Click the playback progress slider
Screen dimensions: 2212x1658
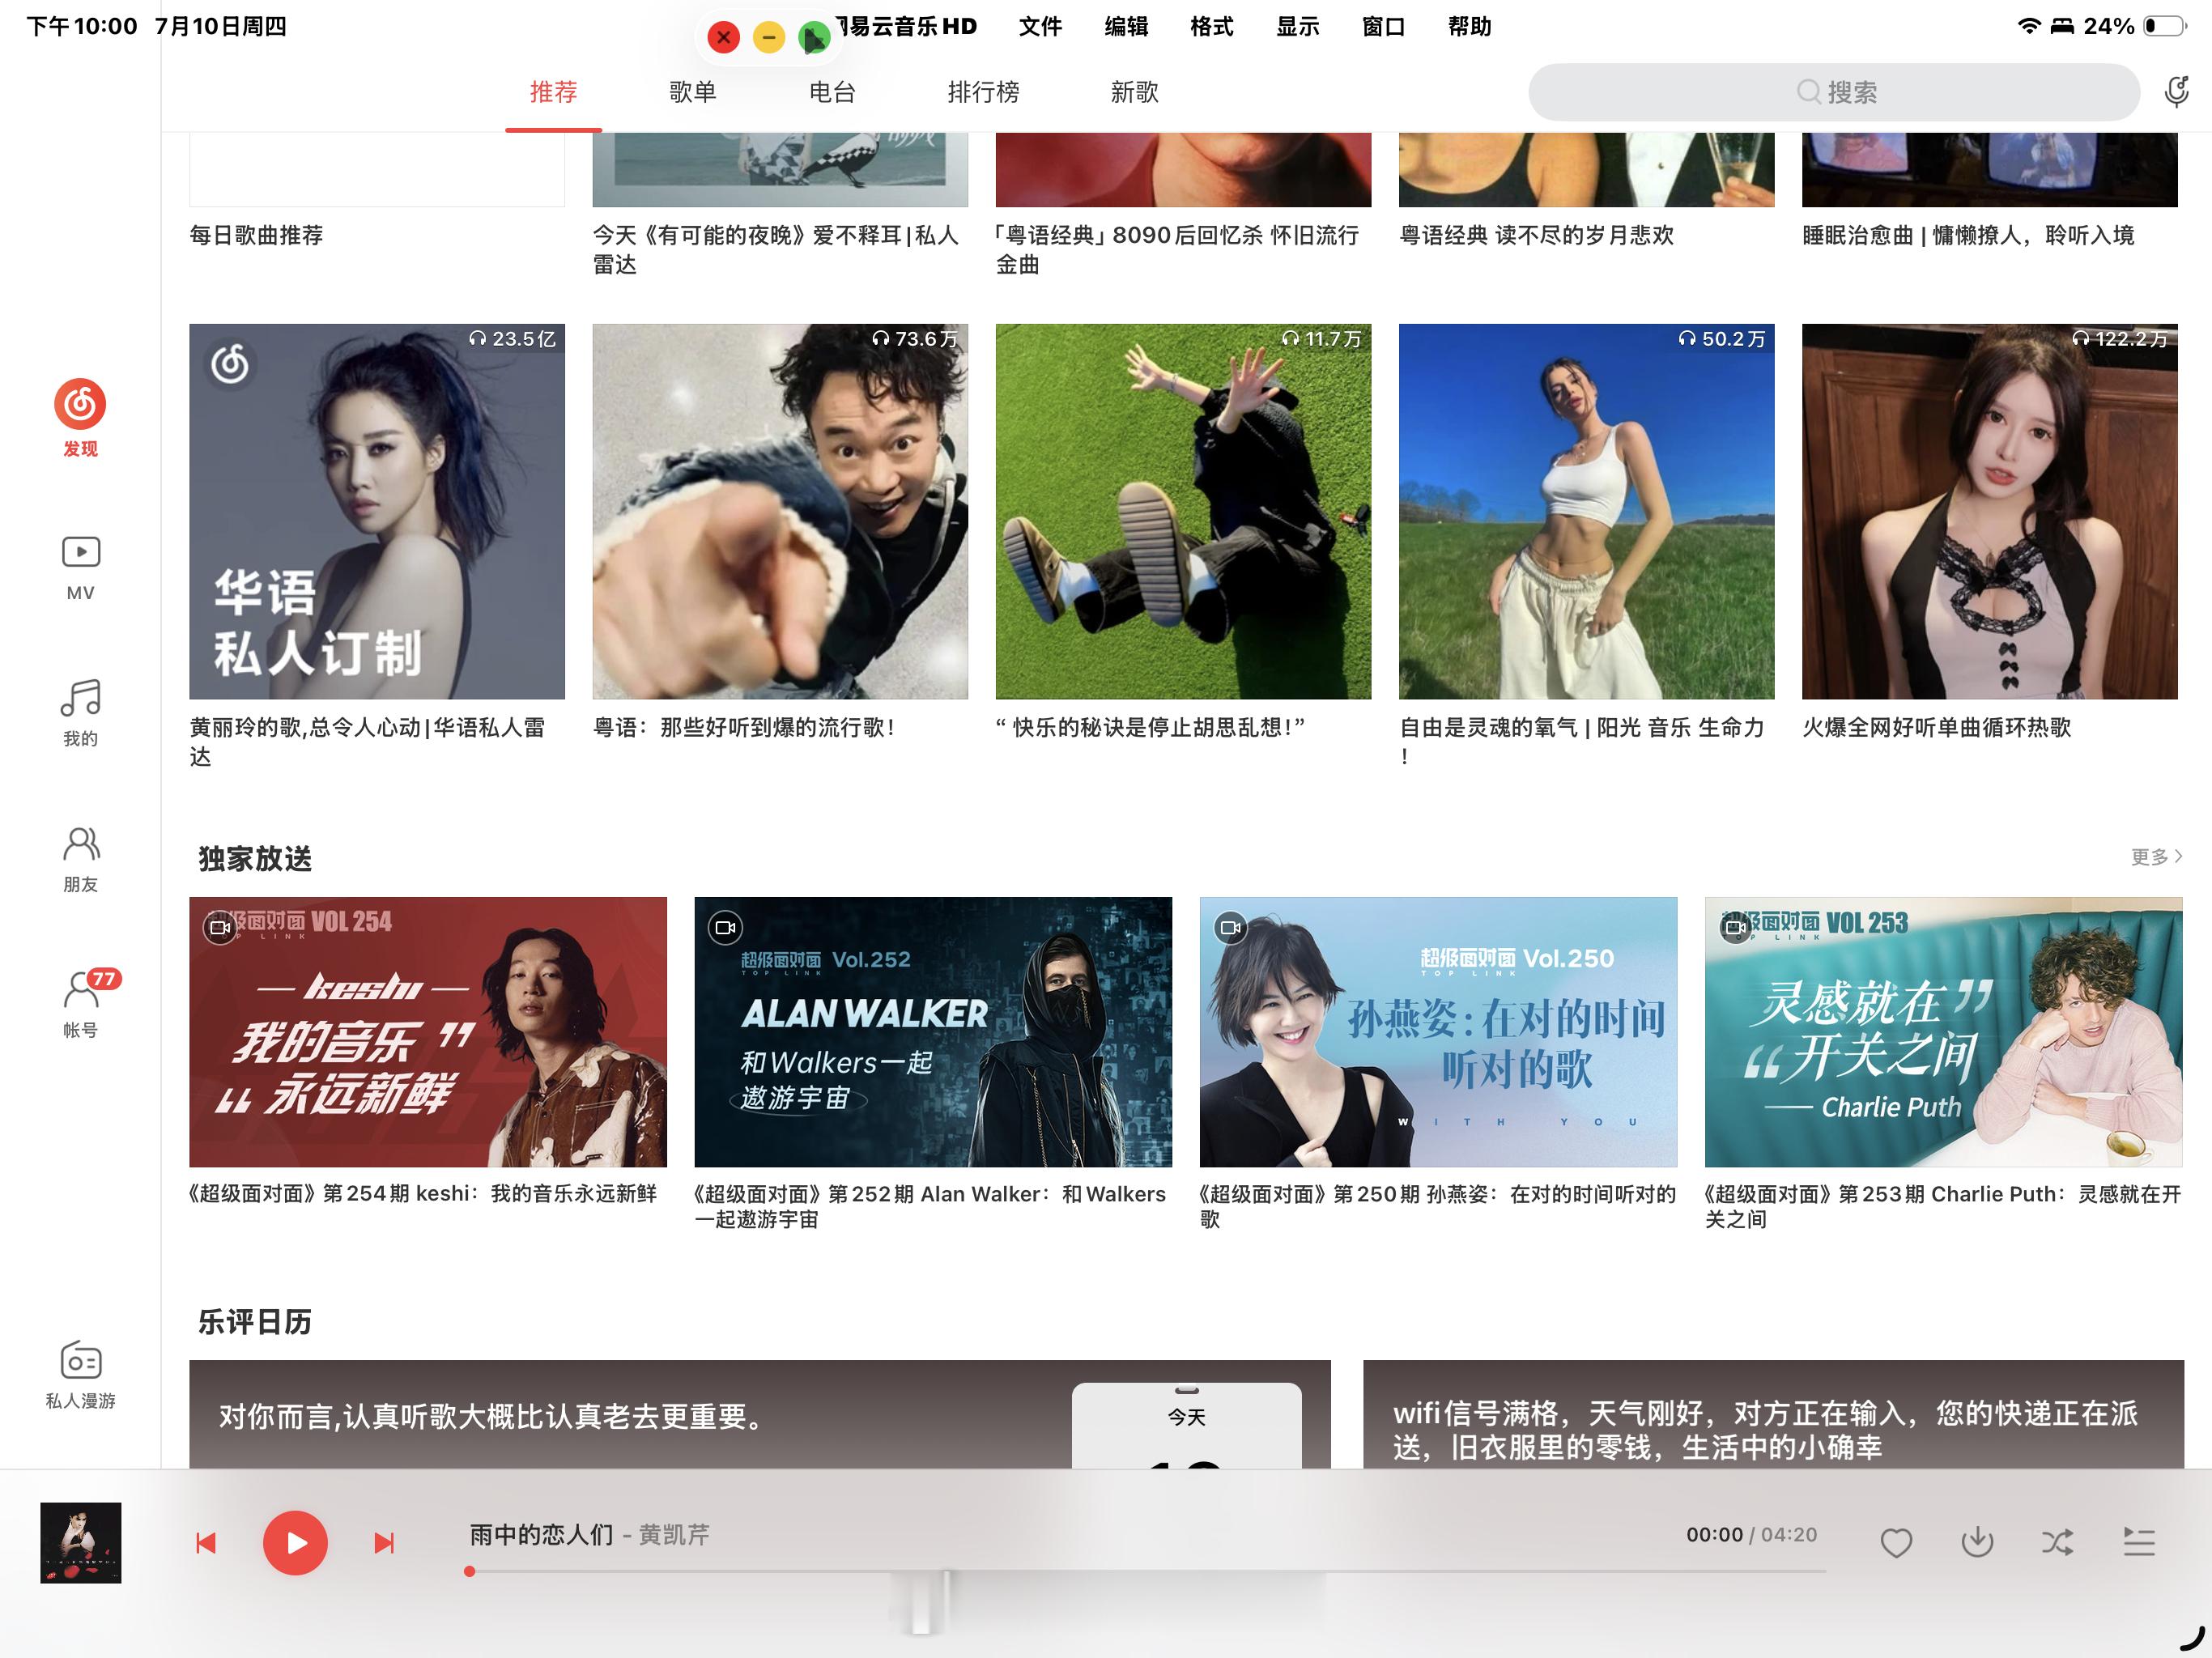pyautogui.click(x=1147, y=1571)
